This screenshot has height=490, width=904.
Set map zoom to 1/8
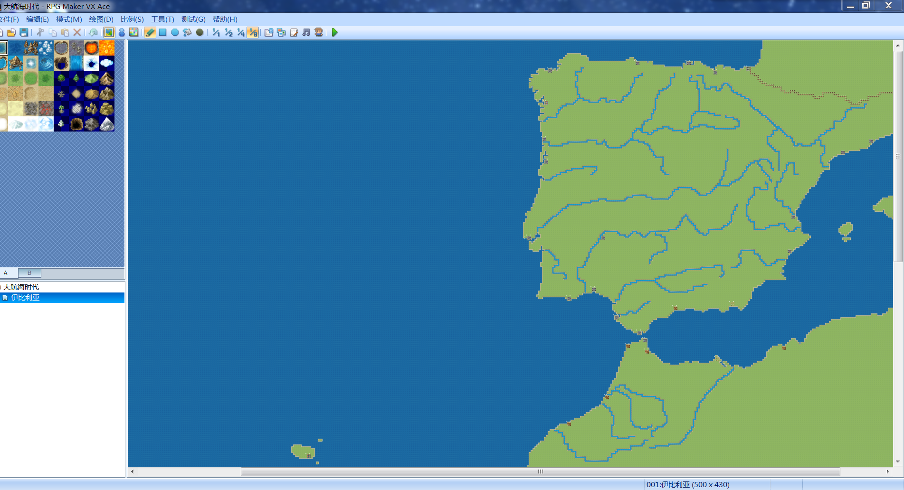pos(253,32)
